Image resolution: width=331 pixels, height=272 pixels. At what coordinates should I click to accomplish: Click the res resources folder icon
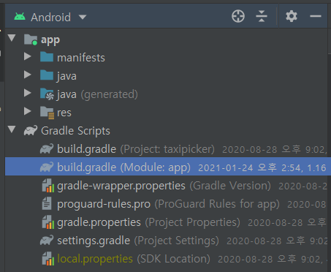(x=47, y=113)
